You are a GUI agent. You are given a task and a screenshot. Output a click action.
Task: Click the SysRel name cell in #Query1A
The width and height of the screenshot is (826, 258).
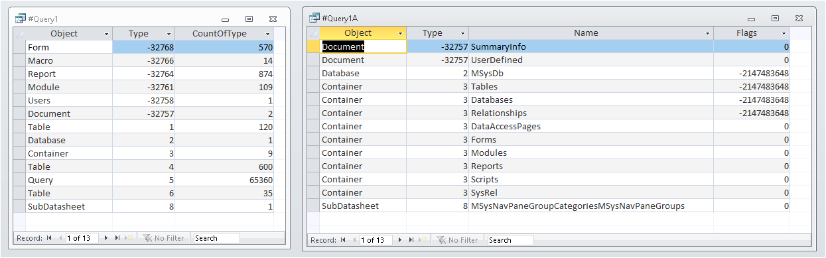(x=591, y=192)
